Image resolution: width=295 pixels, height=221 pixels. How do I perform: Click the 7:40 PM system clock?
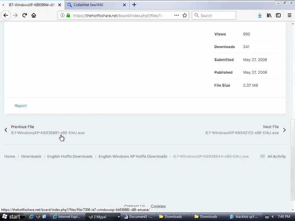[284, 217]
